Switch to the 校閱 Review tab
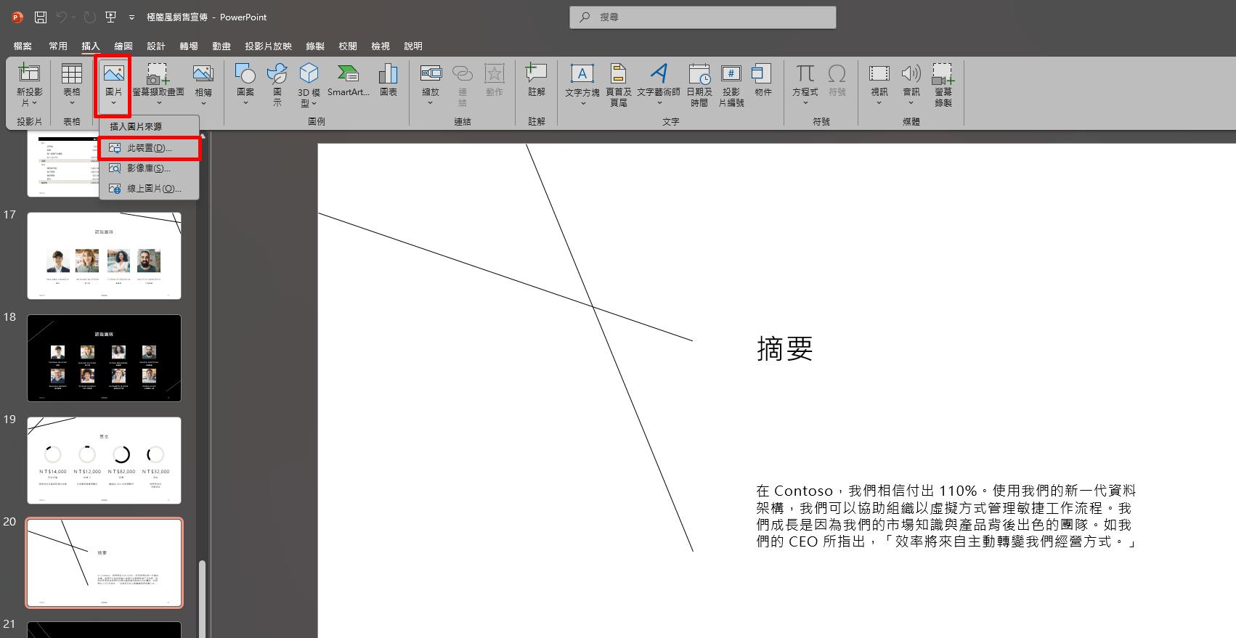This screenshot has width=1236, height=638. [x=348, y=46]
